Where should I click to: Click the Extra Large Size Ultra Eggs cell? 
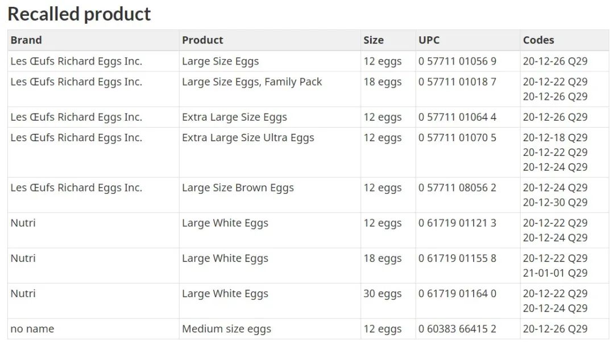point(248,138)
